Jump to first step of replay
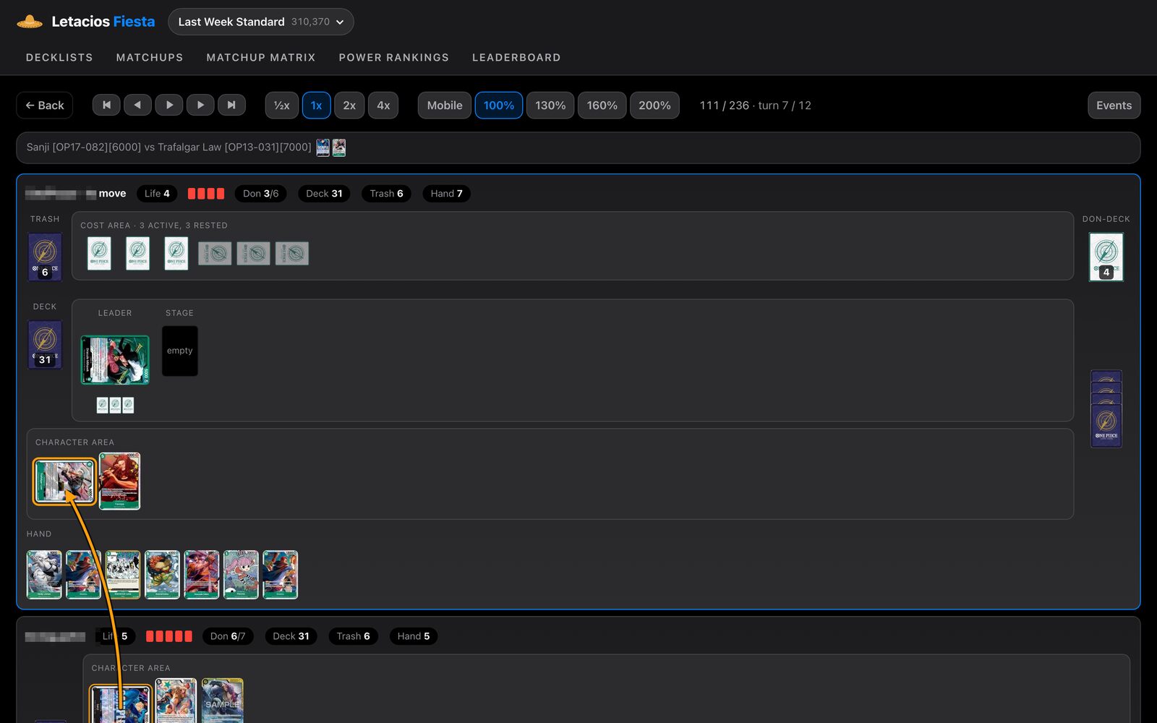Viewport: 1157px width, 723px height. (x=106, y=105)
